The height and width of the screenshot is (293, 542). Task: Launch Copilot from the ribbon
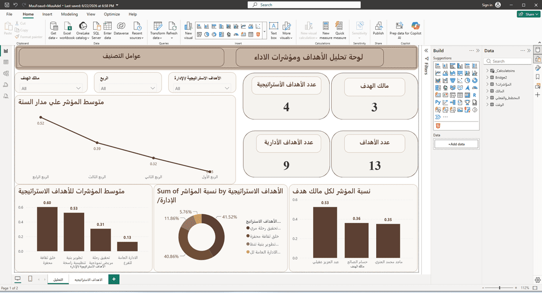click(415, 29)
